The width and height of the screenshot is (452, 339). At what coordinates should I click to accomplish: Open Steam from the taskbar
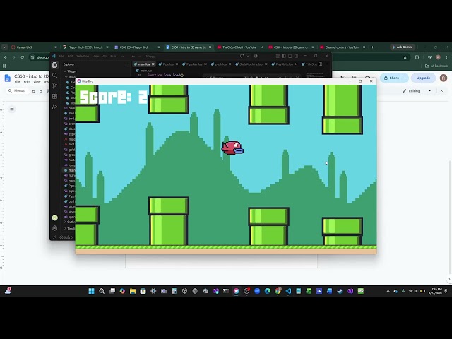point(340,291)
